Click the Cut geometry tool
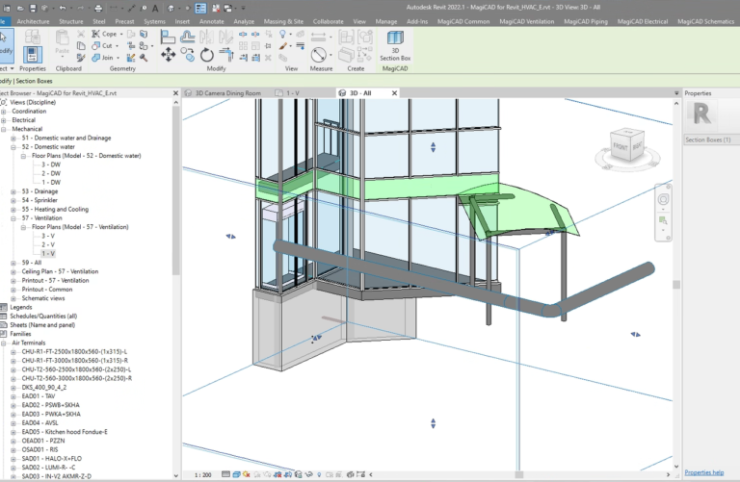The height and width of the screenshot is (482, 740). tap(102, 46)
